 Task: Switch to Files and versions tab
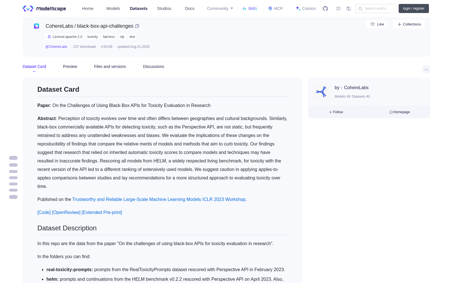coord(110,67)
